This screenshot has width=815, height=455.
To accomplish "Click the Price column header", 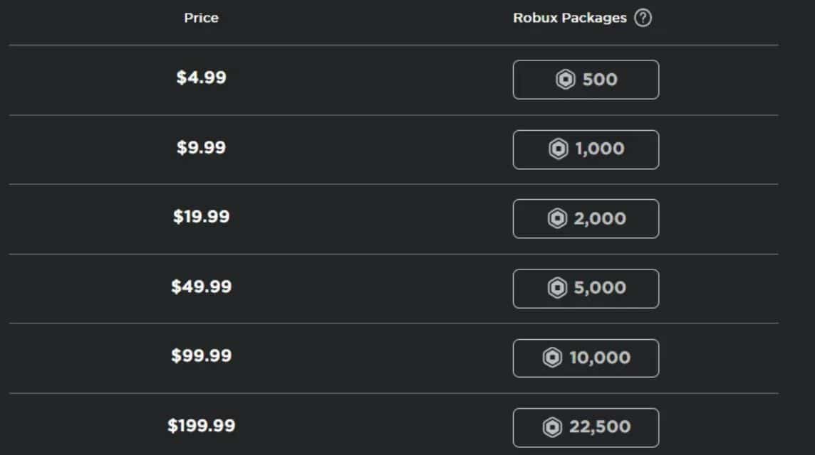I will coord(201,18).
